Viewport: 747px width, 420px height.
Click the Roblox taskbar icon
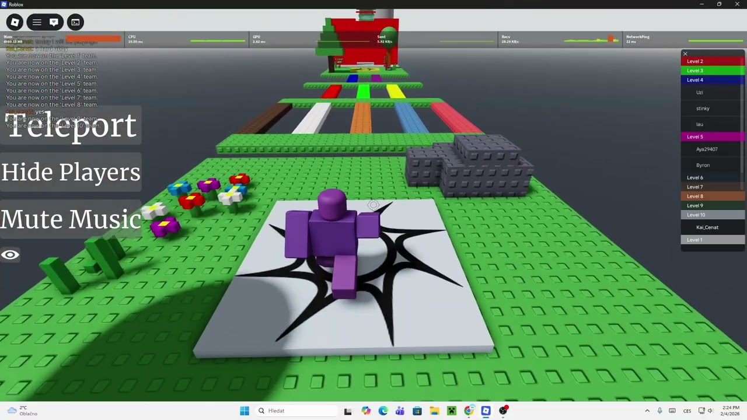point(486,411)
